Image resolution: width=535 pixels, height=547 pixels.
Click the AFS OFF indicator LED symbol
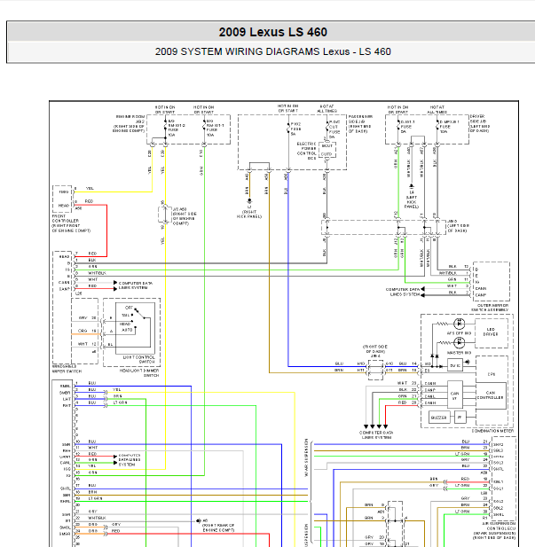tap(459, 324)
